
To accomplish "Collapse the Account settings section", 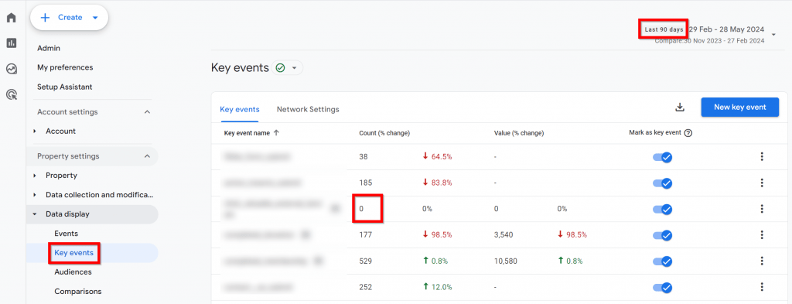I will tap(148, 112).
